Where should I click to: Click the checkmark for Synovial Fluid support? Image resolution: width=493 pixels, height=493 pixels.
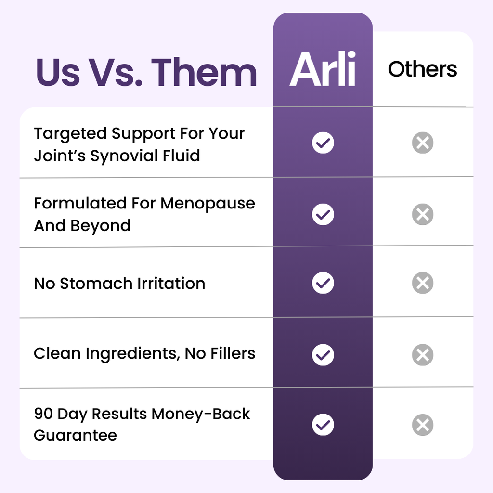(323, 143)
